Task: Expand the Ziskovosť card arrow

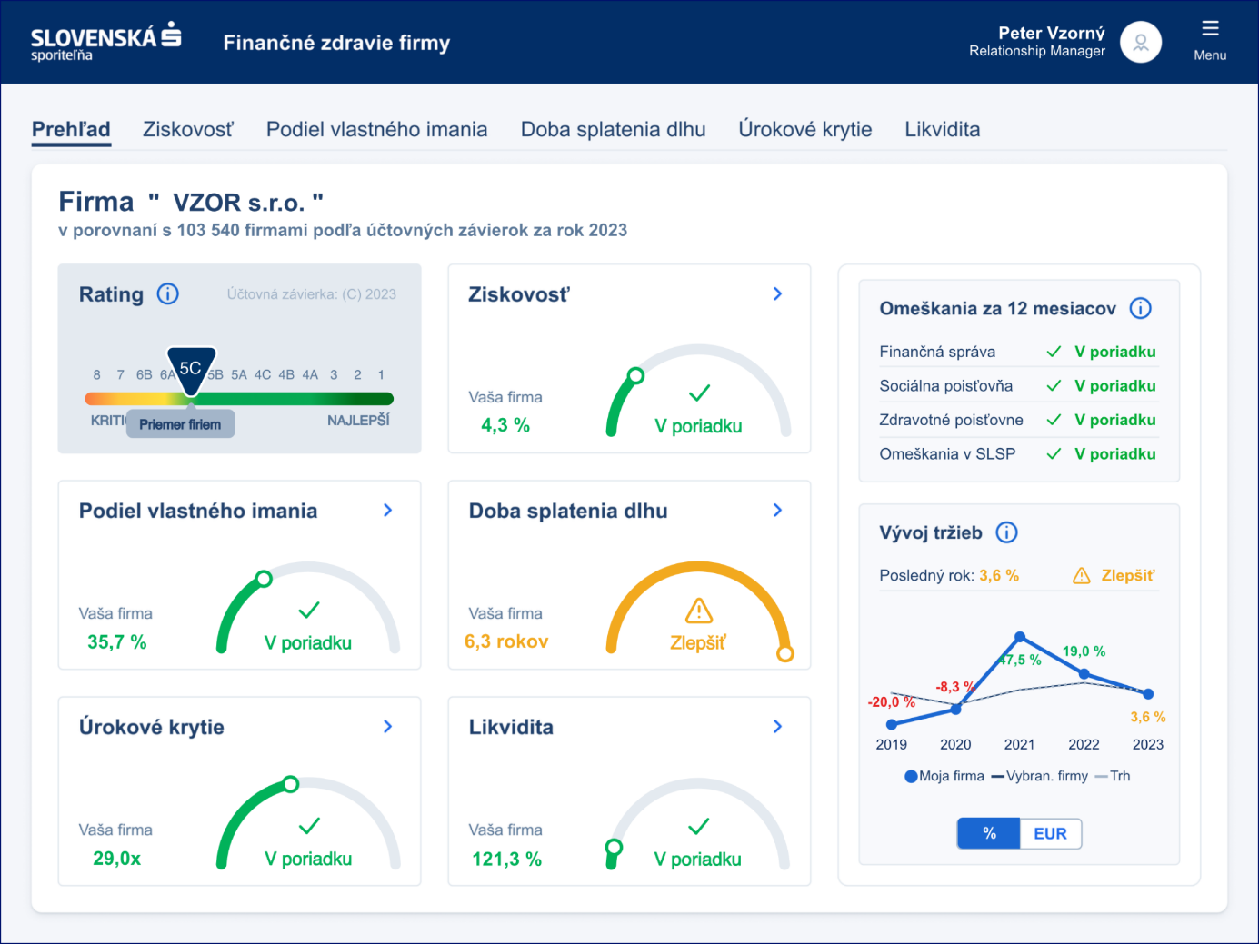Action: click(777, 293)
